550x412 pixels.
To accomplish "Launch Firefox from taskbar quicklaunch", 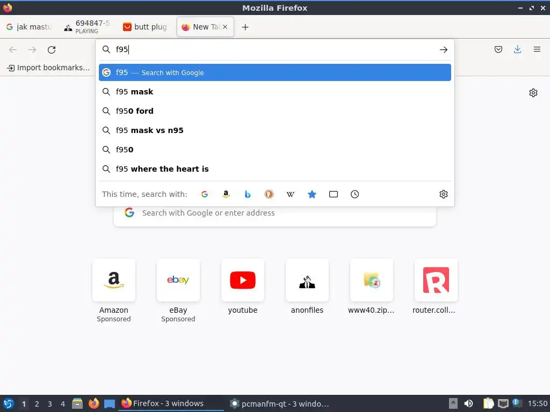I will [93, 403].
